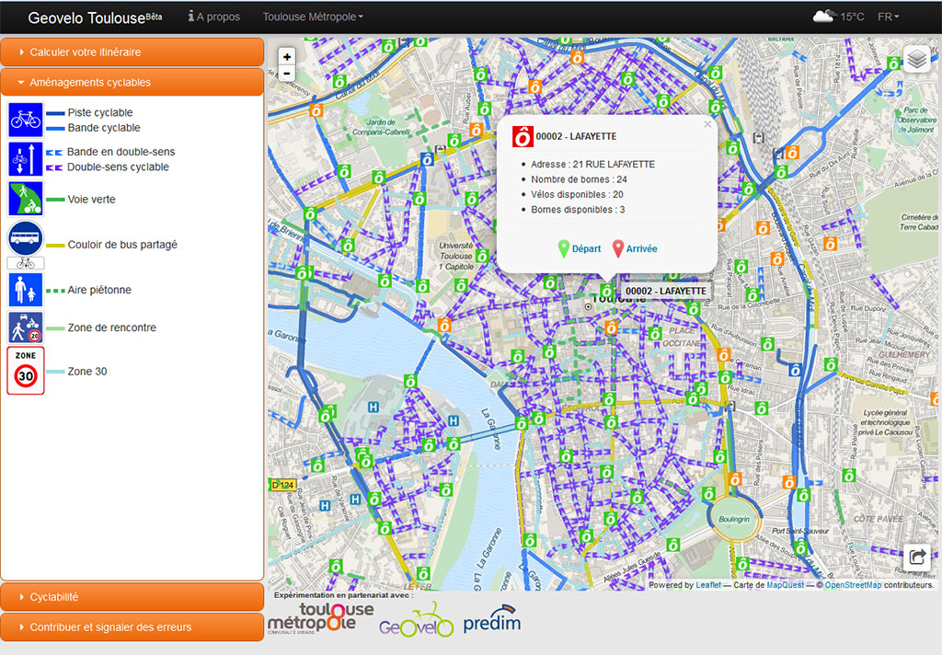The image size is (942, 655).
Task: Click the cloudy weather icon
Action: click(x=823, y=17)
